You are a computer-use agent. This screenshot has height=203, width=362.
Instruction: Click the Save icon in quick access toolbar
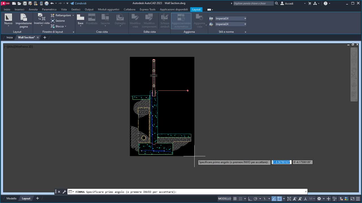click(25, 3)
